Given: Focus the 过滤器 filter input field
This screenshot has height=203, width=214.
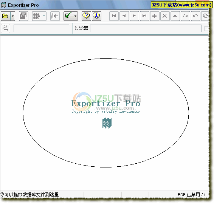Looking at the screenshot, I should 146,28.
